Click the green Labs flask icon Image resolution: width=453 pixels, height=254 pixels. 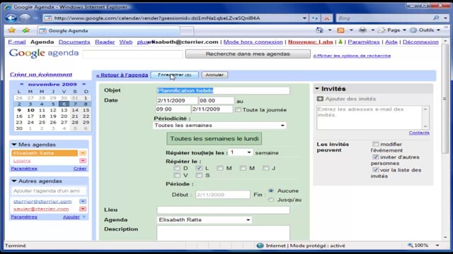(x=340, y=42)
